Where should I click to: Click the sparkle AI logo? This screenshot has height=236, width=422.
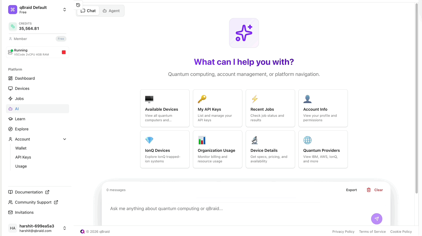pyautogui.click(x=244, y=33)
